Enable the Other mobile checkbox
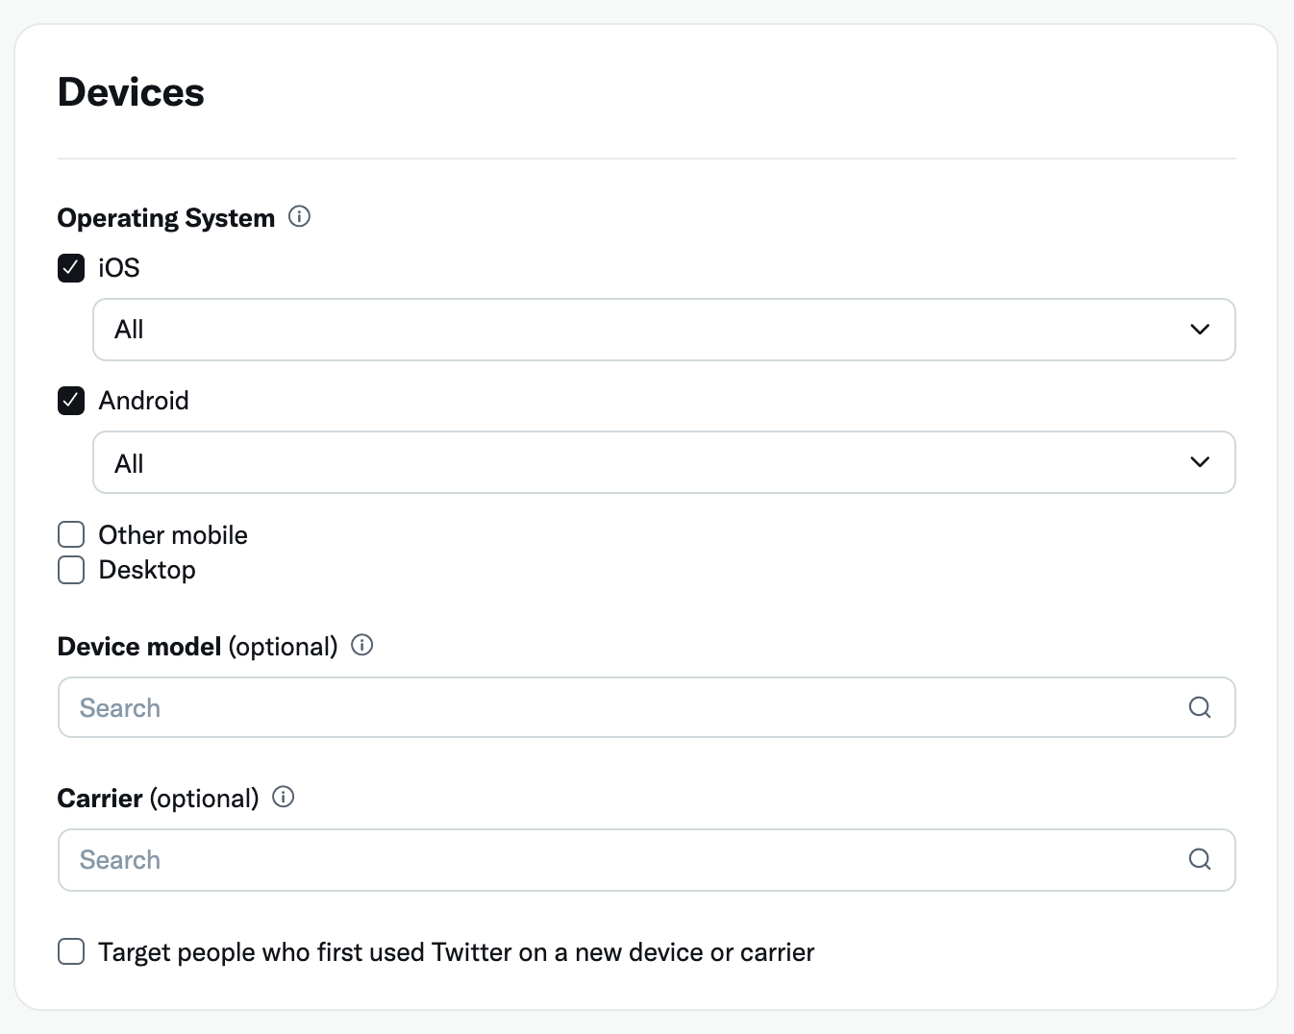The image size is (1294, 1034). [x=71, y=534]
